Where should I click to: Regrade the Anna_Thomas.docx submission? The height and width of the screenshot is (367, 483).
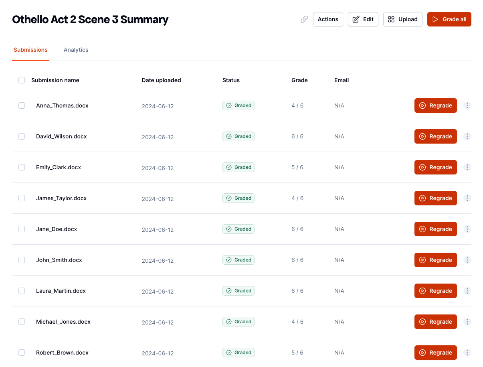coord(435,105)
